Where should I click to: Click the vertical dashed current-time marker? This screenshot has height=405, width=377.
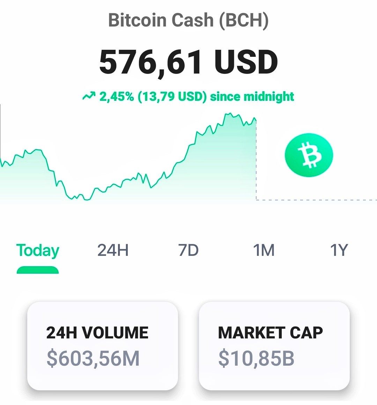pyautogui.click(x=256, y=160)
